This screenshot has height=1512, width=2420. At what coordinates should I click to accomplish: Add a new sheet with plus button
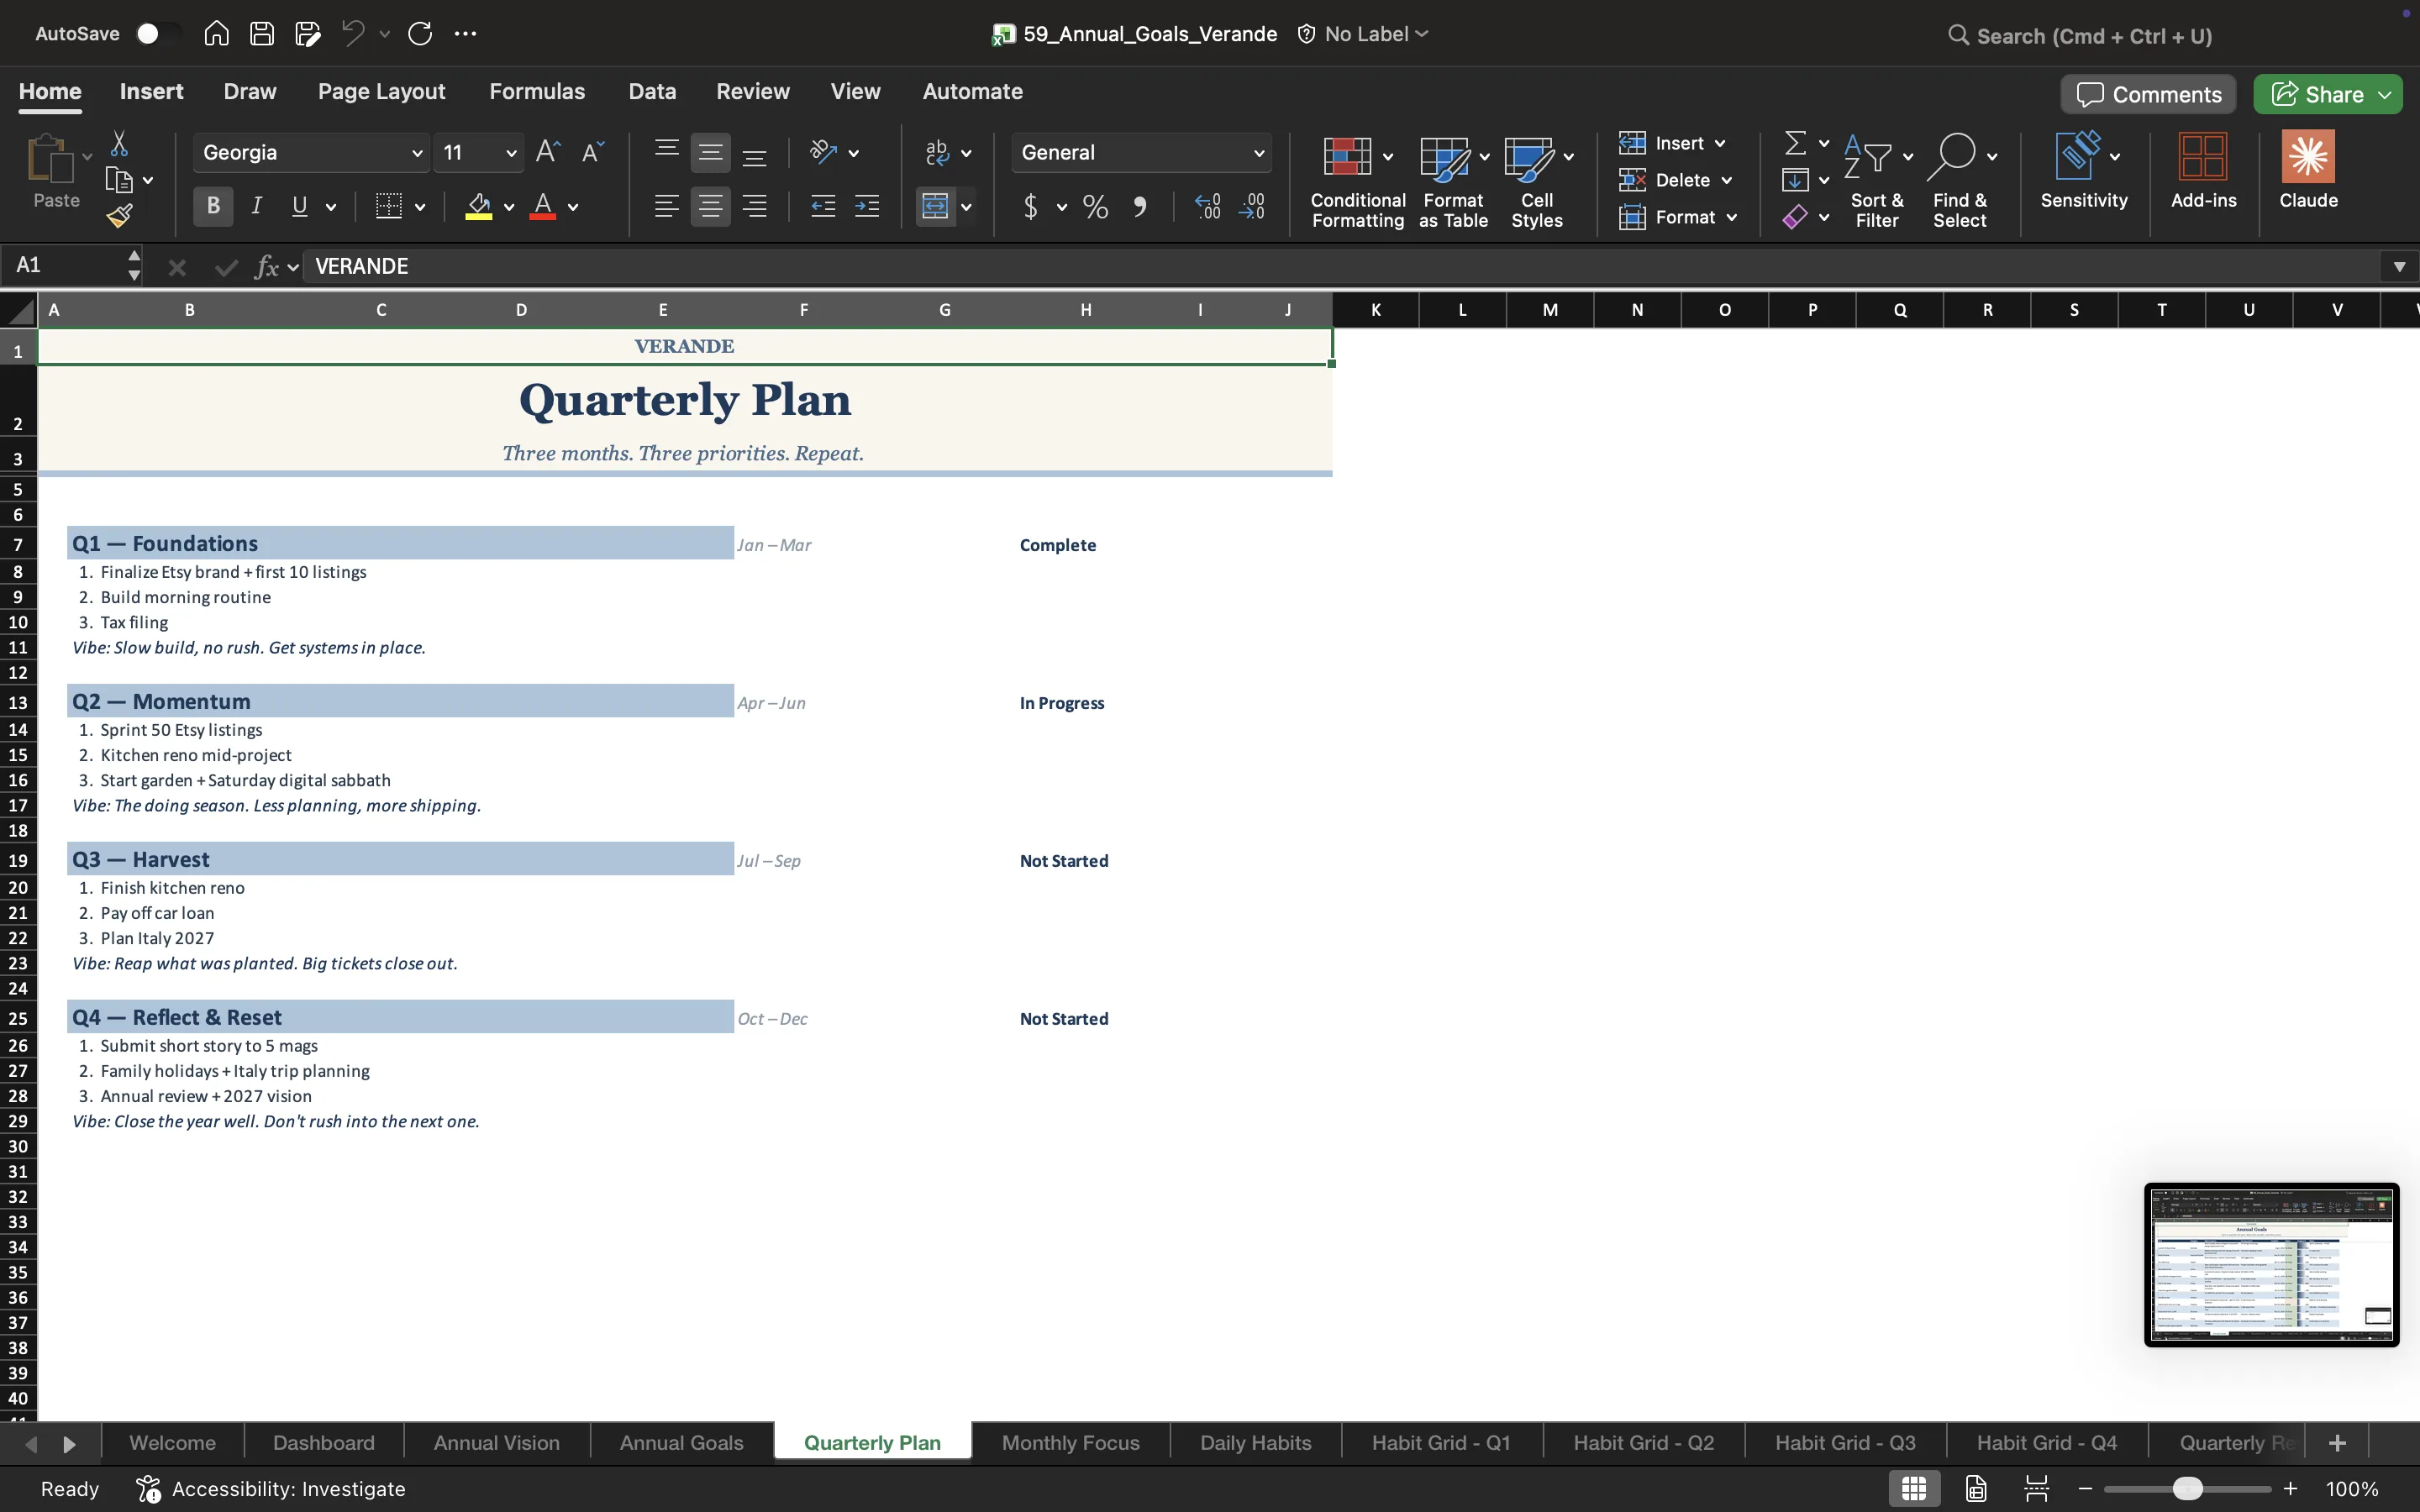point(2337,1443)
